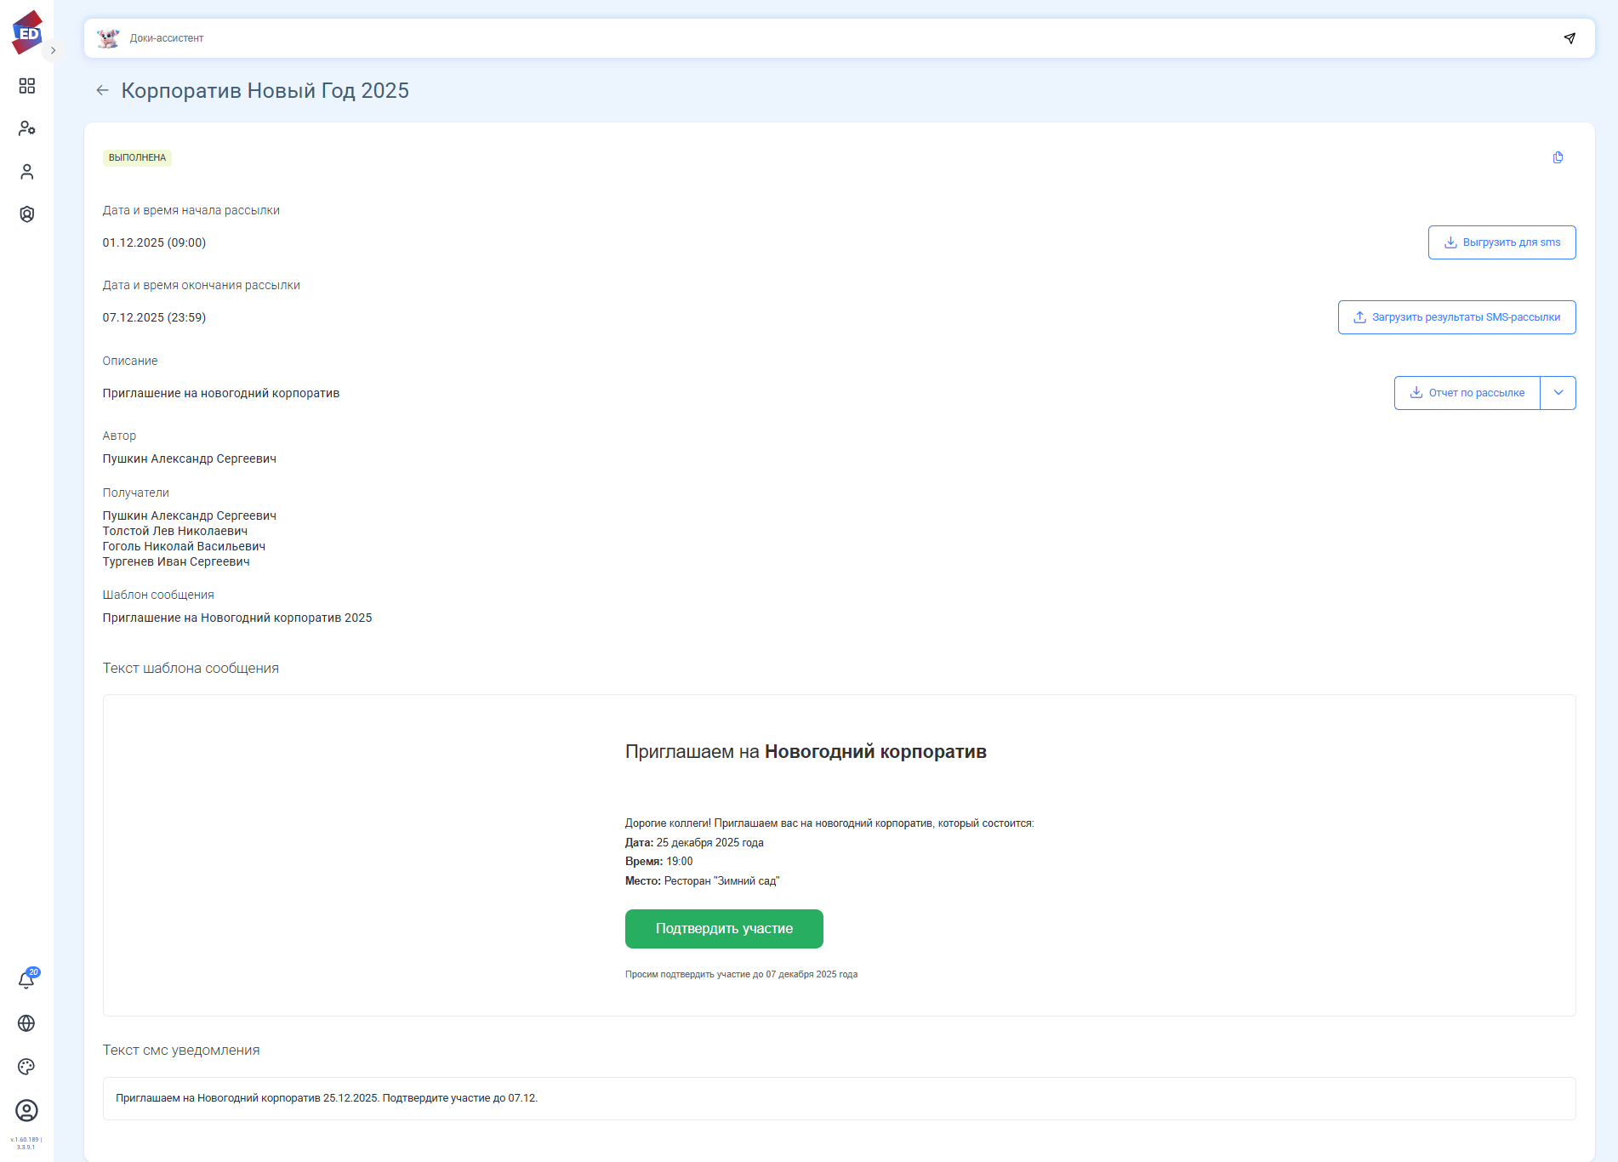This screenshot has width=1618, height=1162.
Task: Click the ED logo in sidebar
Action: 27,32
